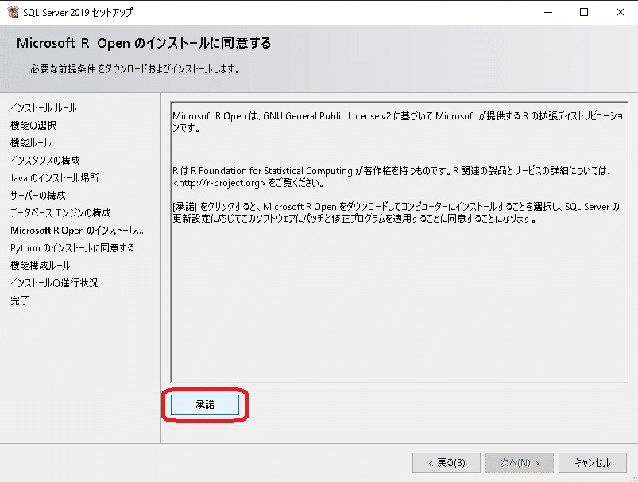Viewport: 638px width, 482px height.
Task: Select the インストールの進行状況 step
Action: pos(54,283)
